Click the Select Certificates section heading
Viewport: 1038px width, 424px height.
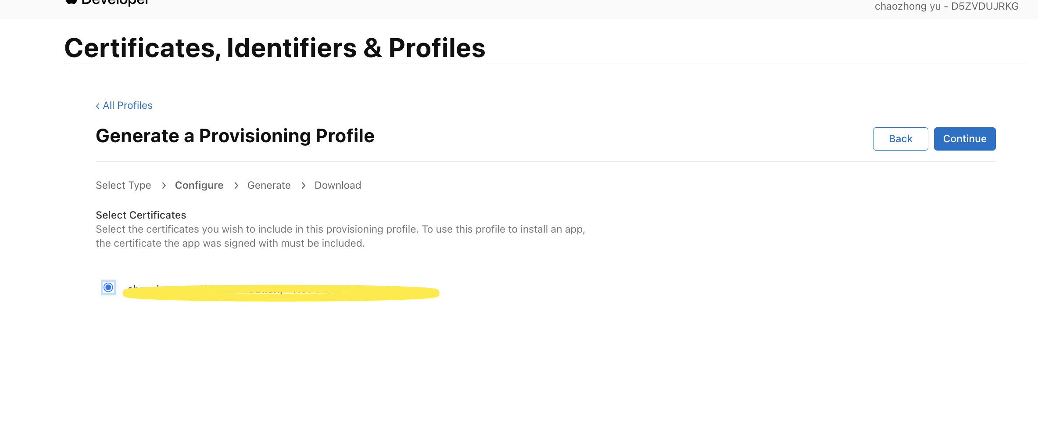(141, 215)
